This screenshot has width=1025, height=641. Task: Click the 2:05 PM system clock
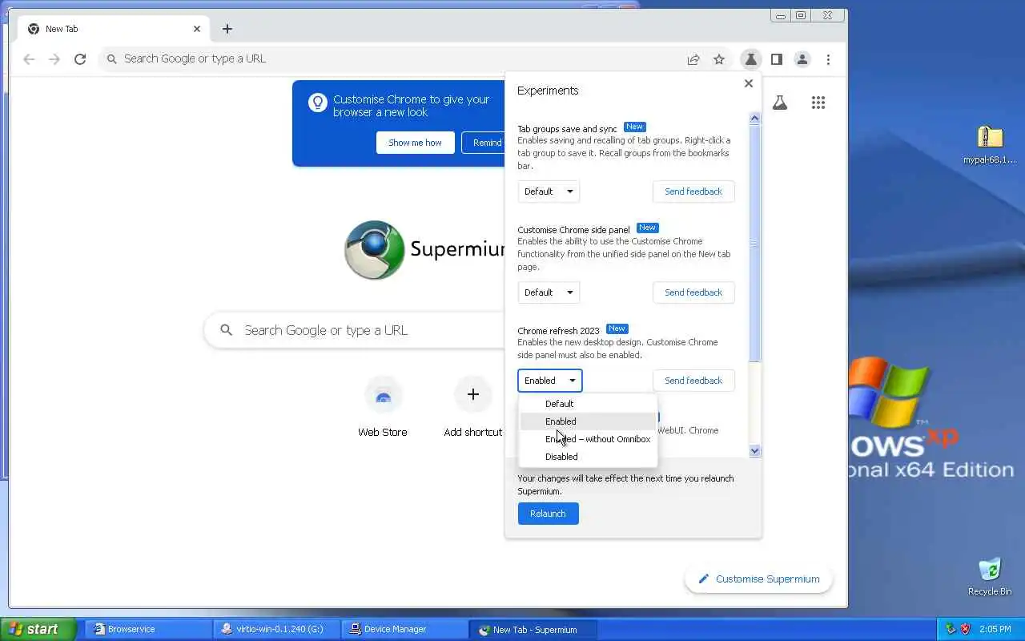[995, 629]
